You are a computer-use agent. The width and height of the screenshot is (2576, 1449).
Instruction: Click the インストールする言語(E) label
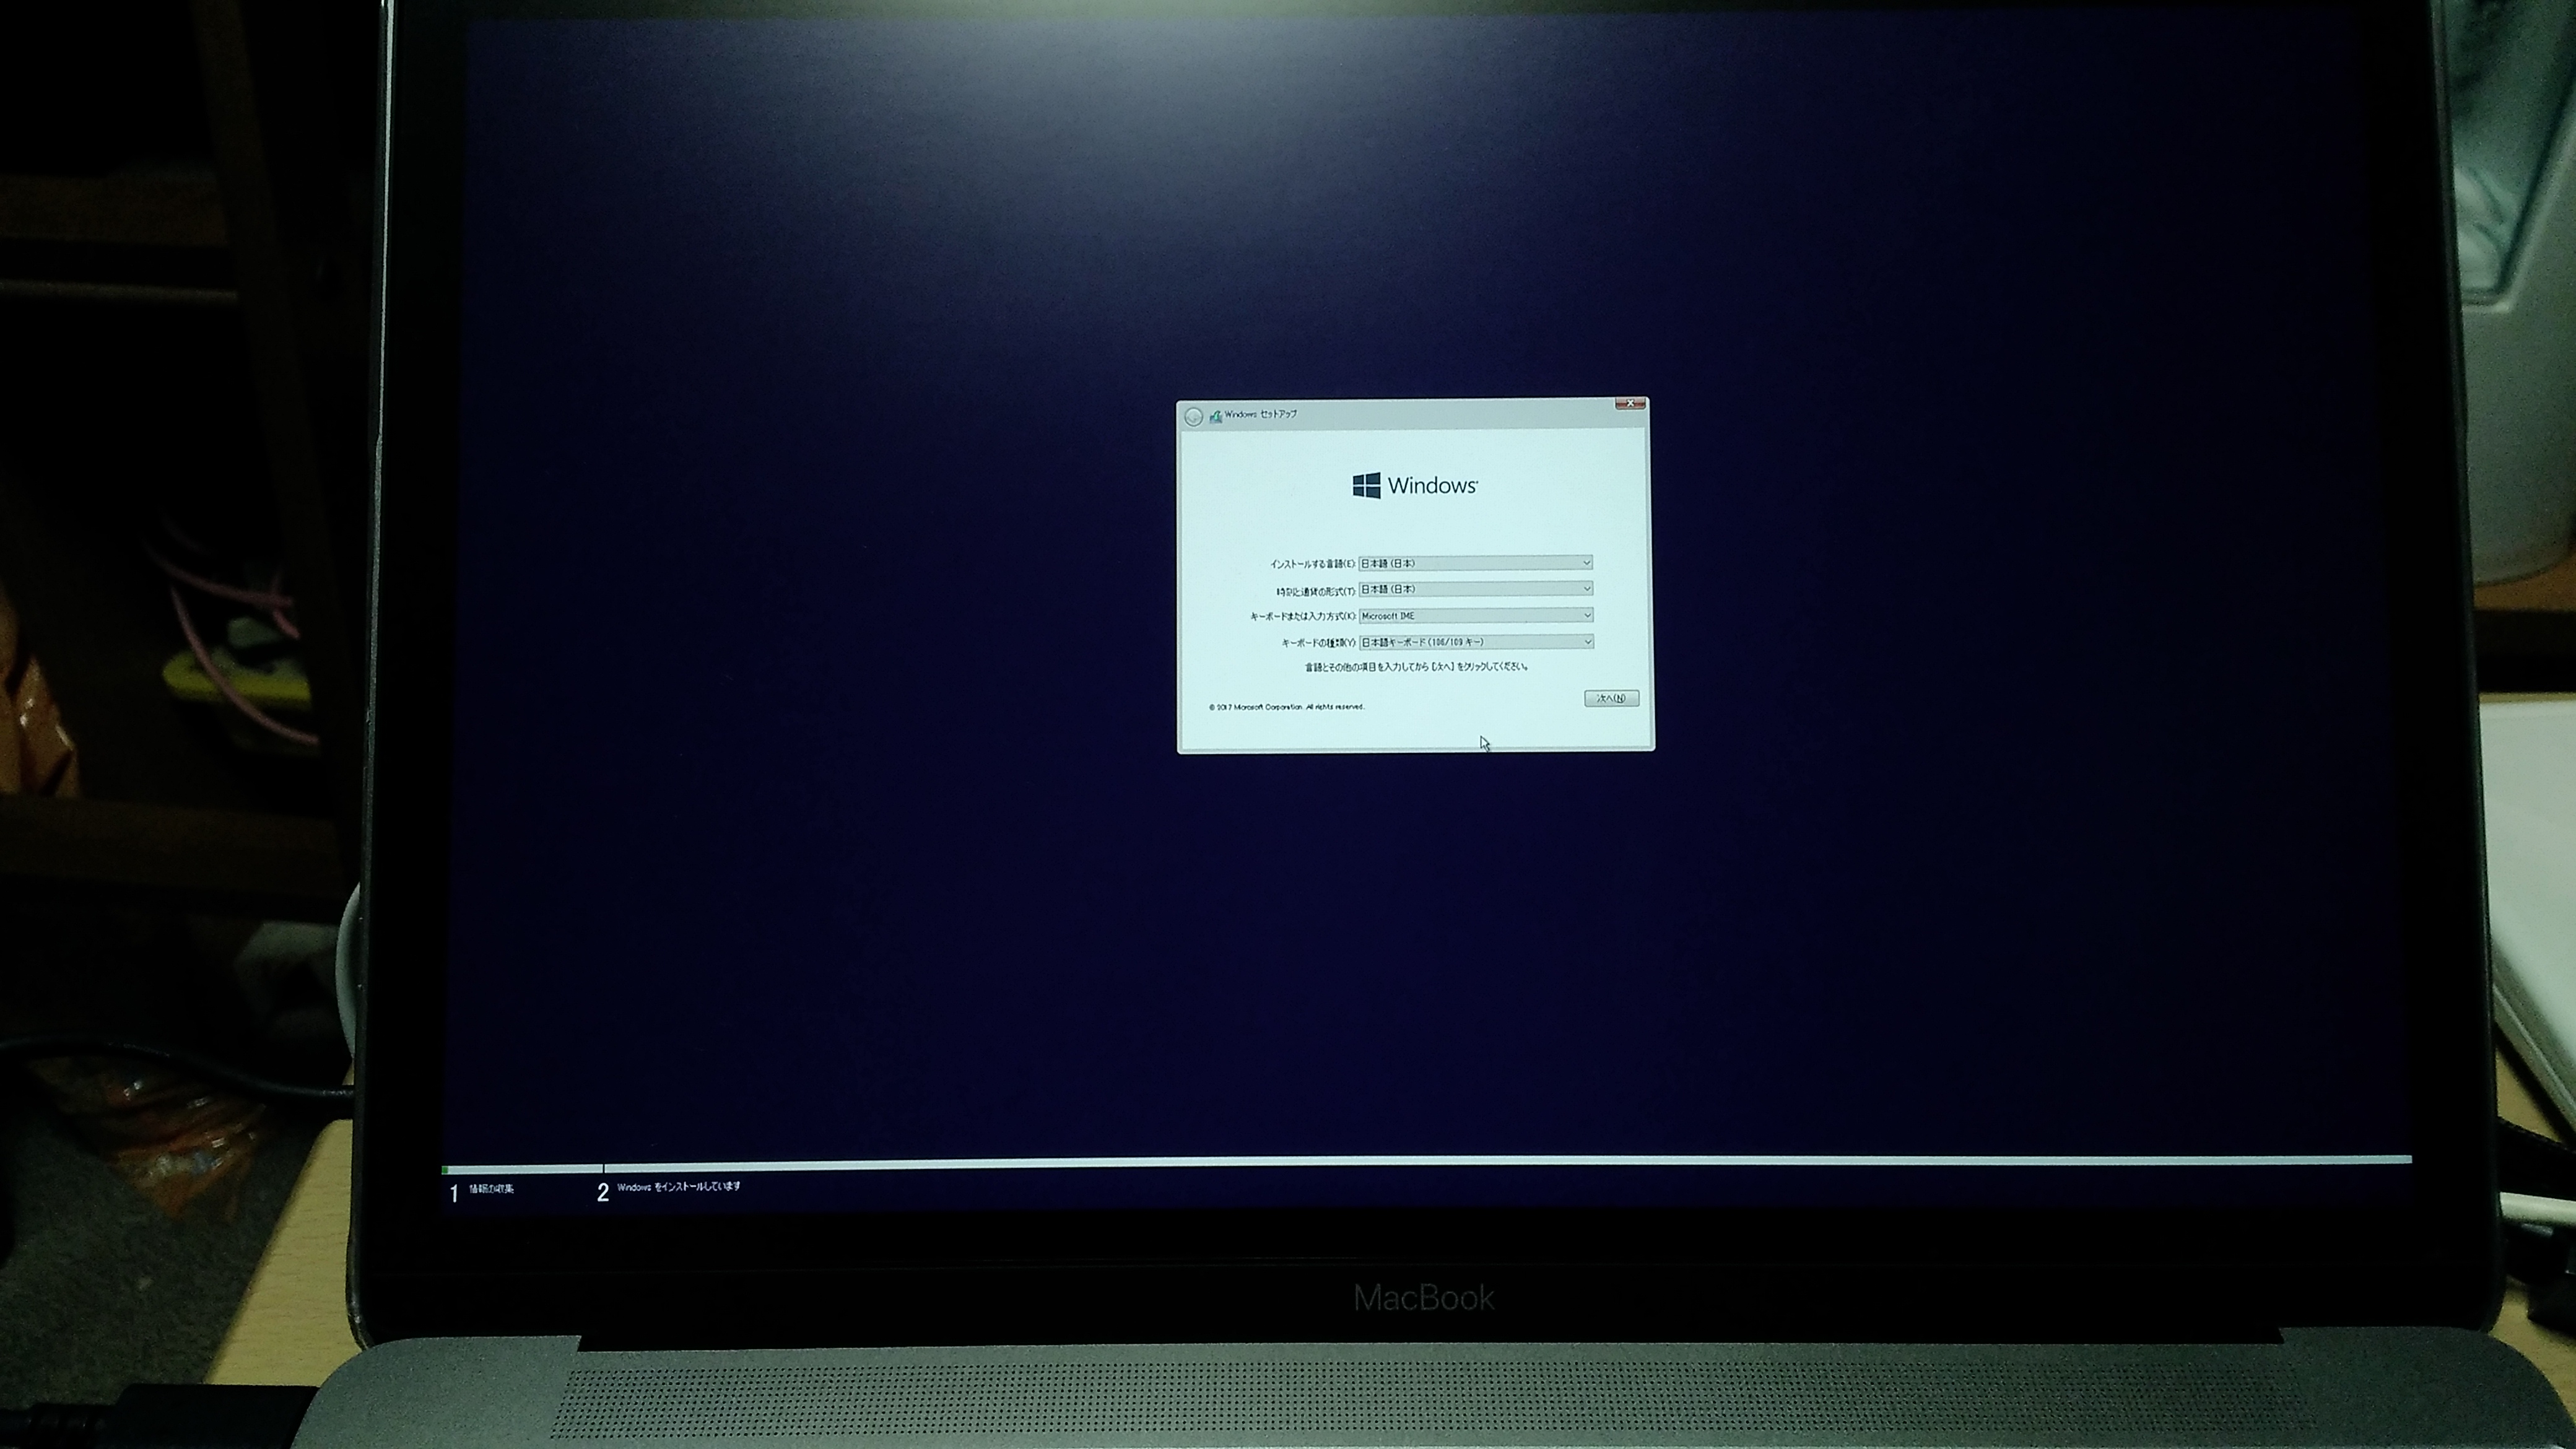tap(1312, 564)
